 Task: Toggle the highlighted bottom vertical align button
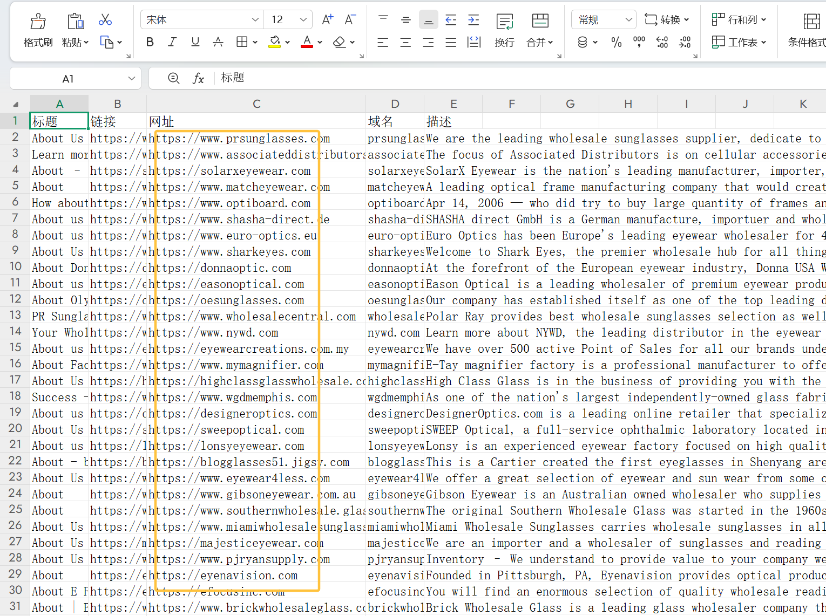coord(429,20)
